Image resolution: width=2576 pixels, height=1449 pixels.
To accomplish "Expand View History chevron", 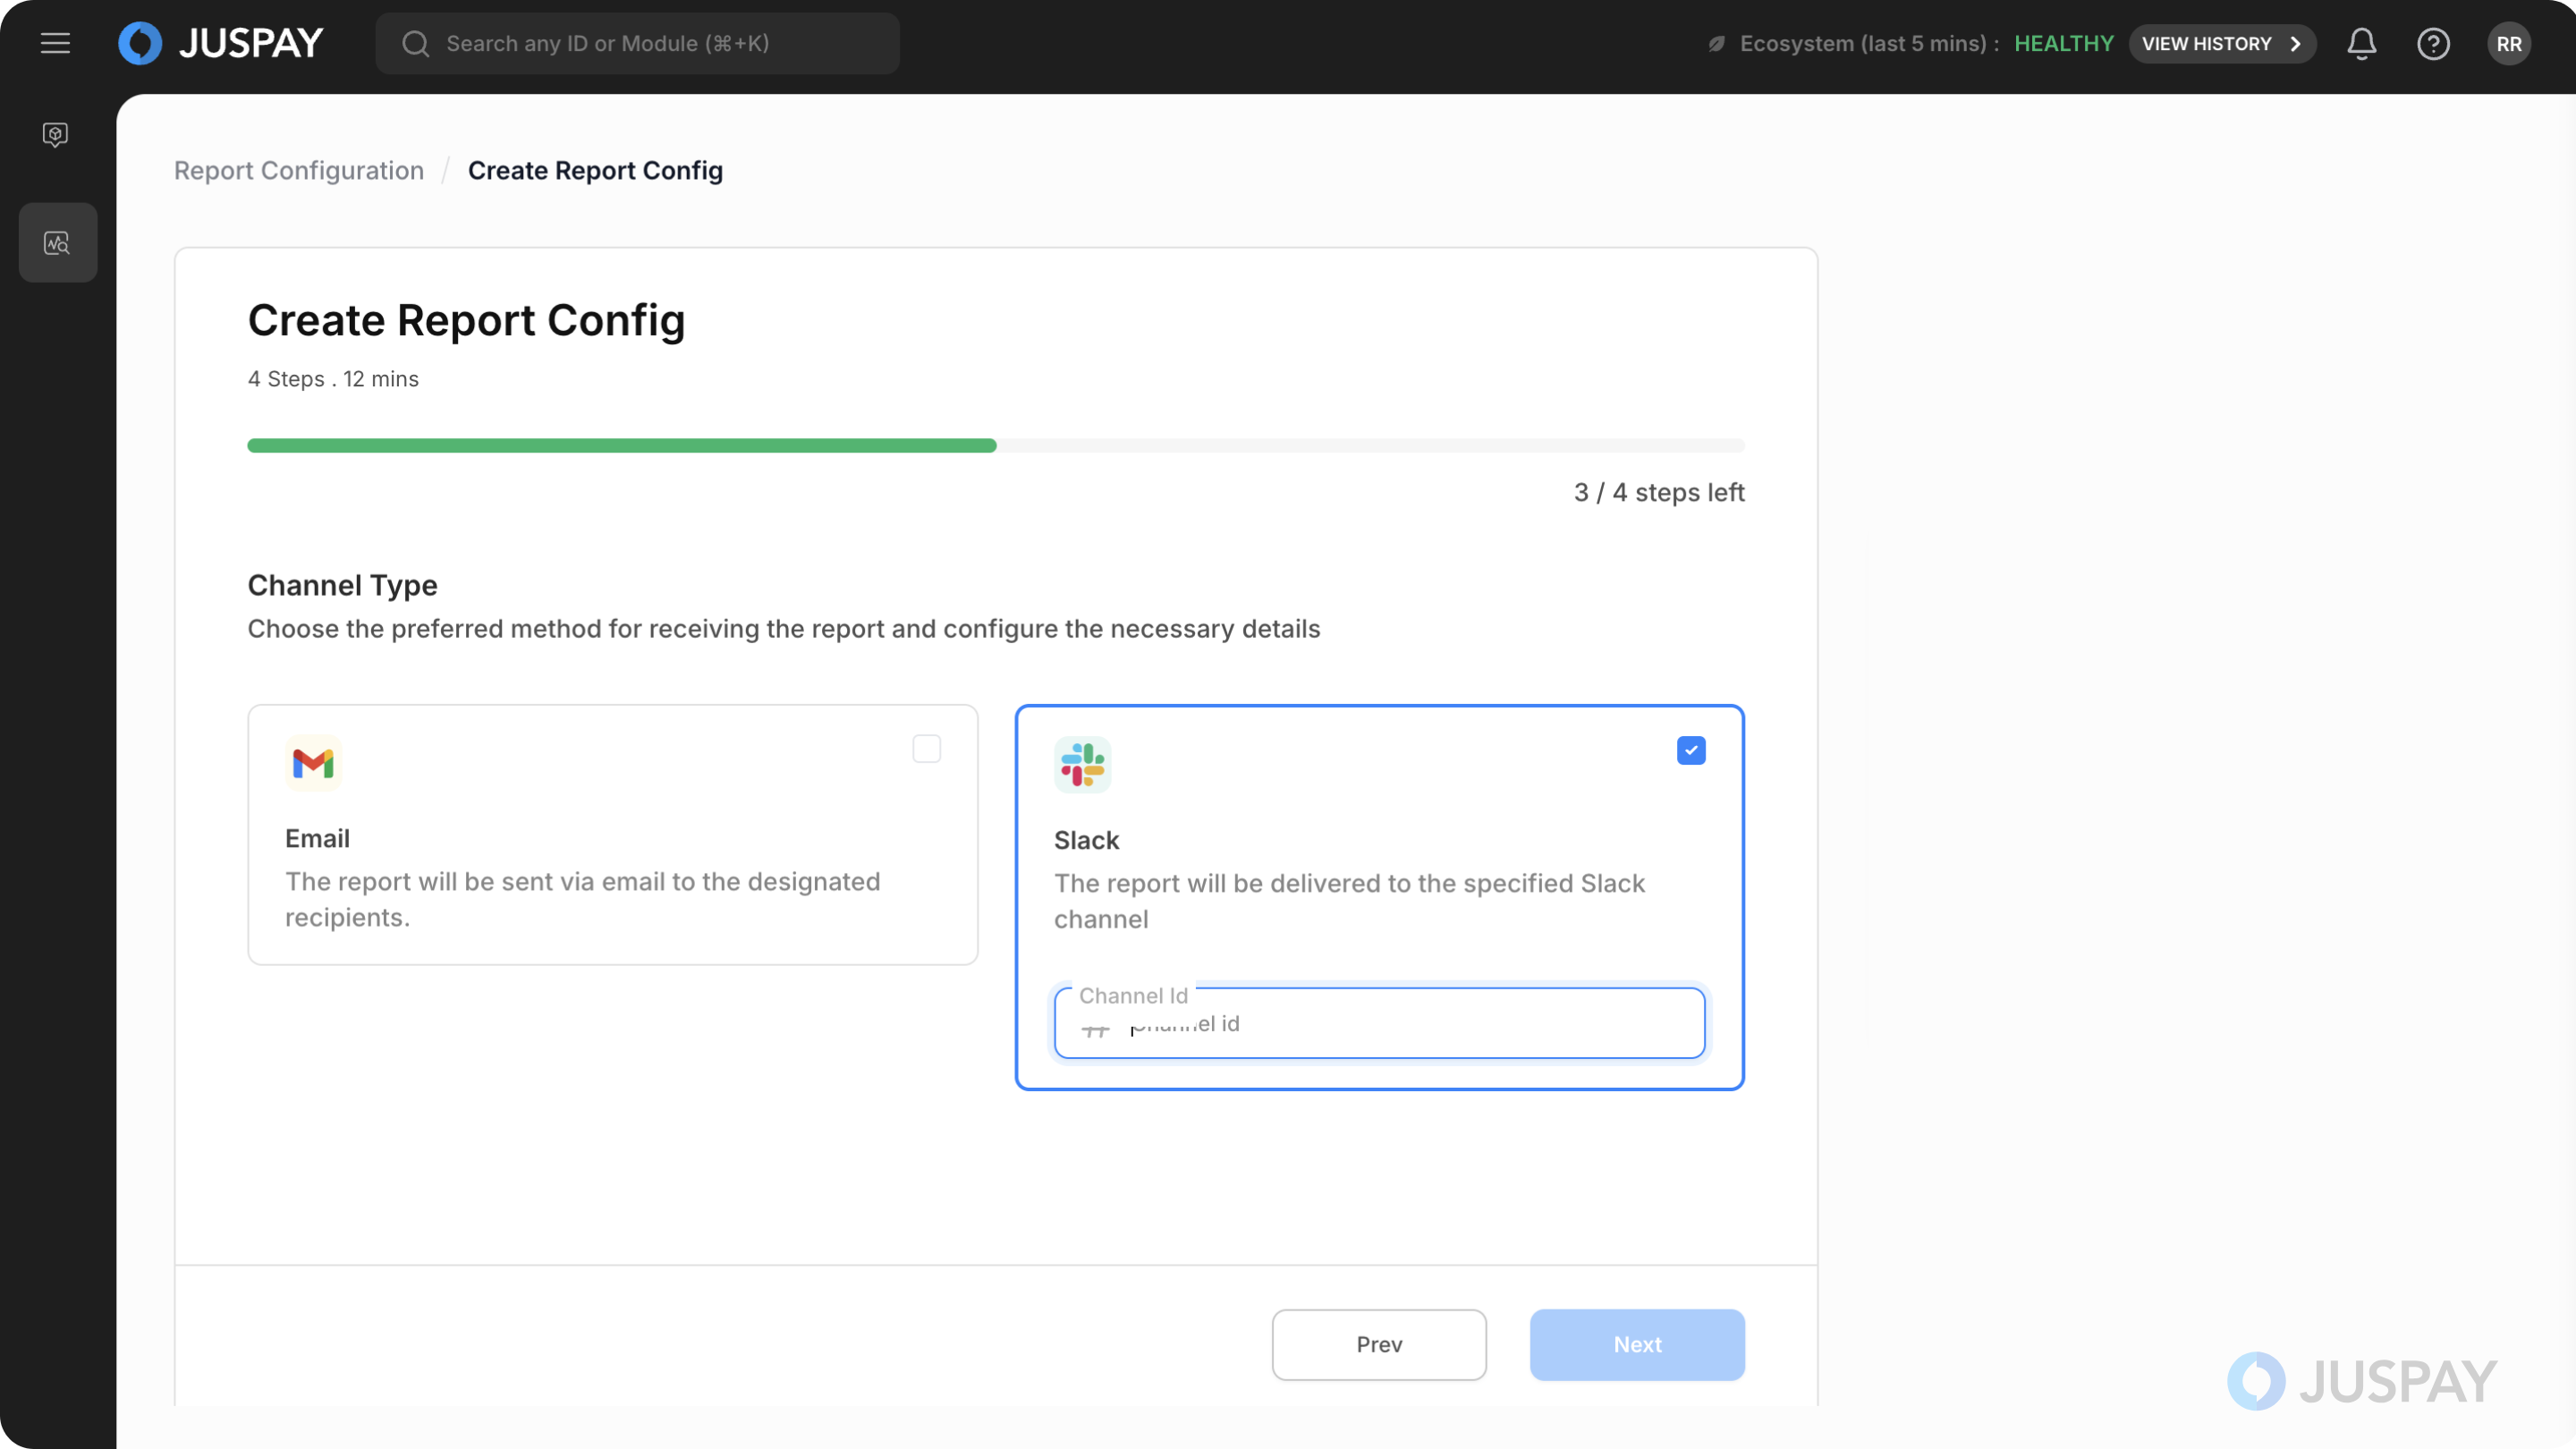I will pyautogui.click(x=2296, y=44).
